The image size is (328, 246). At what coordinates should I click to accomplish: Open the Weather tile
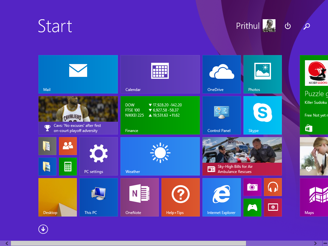[x=160, y=156]
